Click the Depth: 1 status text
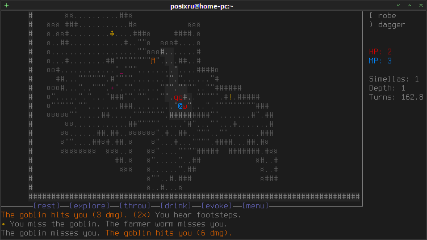The height and width of the screenshot is (240, 427). coord(387,88)
